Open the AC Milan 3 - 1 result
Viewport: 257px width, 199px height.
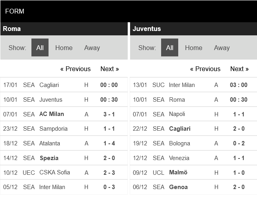click(109, 114)
